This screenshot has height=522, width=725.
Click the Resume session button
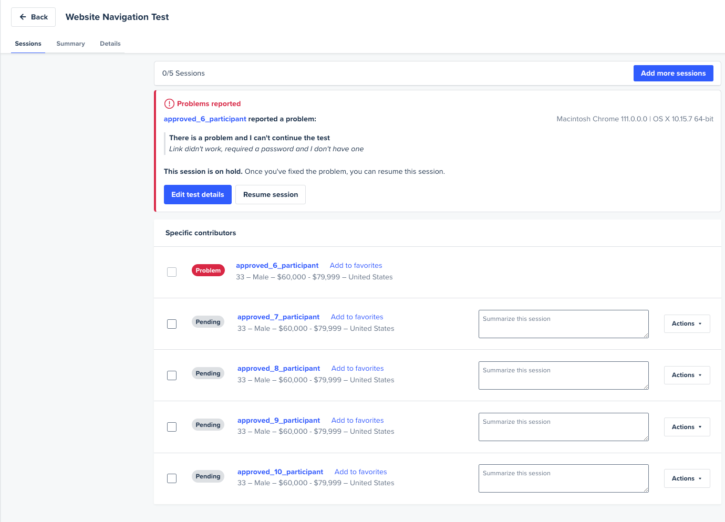click(x=271, y=195)
